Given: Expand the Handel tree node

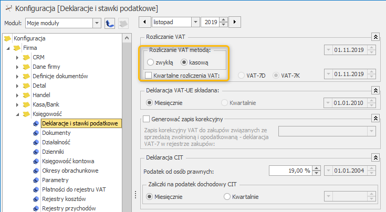Looking at the screenshot, I should [x=17, y=95].
